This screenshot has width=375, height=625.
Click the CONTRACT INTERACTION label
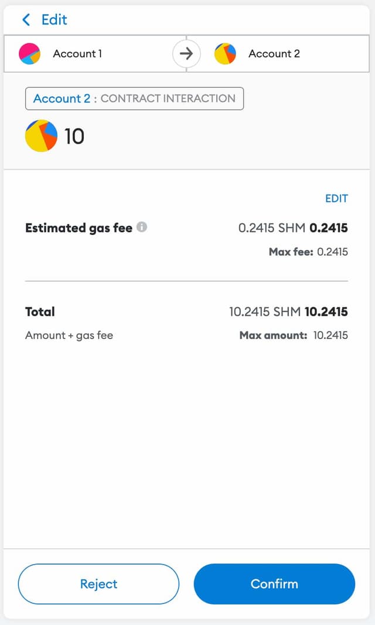[168, 98]
